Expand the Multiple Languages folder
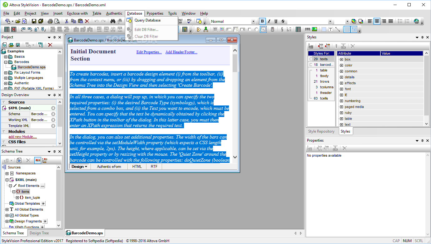 coord(6,78)
